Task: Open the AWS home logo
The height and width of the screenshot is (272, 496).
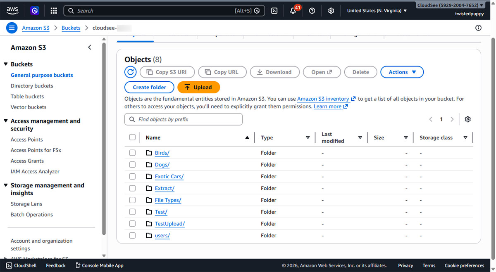Action: (12, 11)
